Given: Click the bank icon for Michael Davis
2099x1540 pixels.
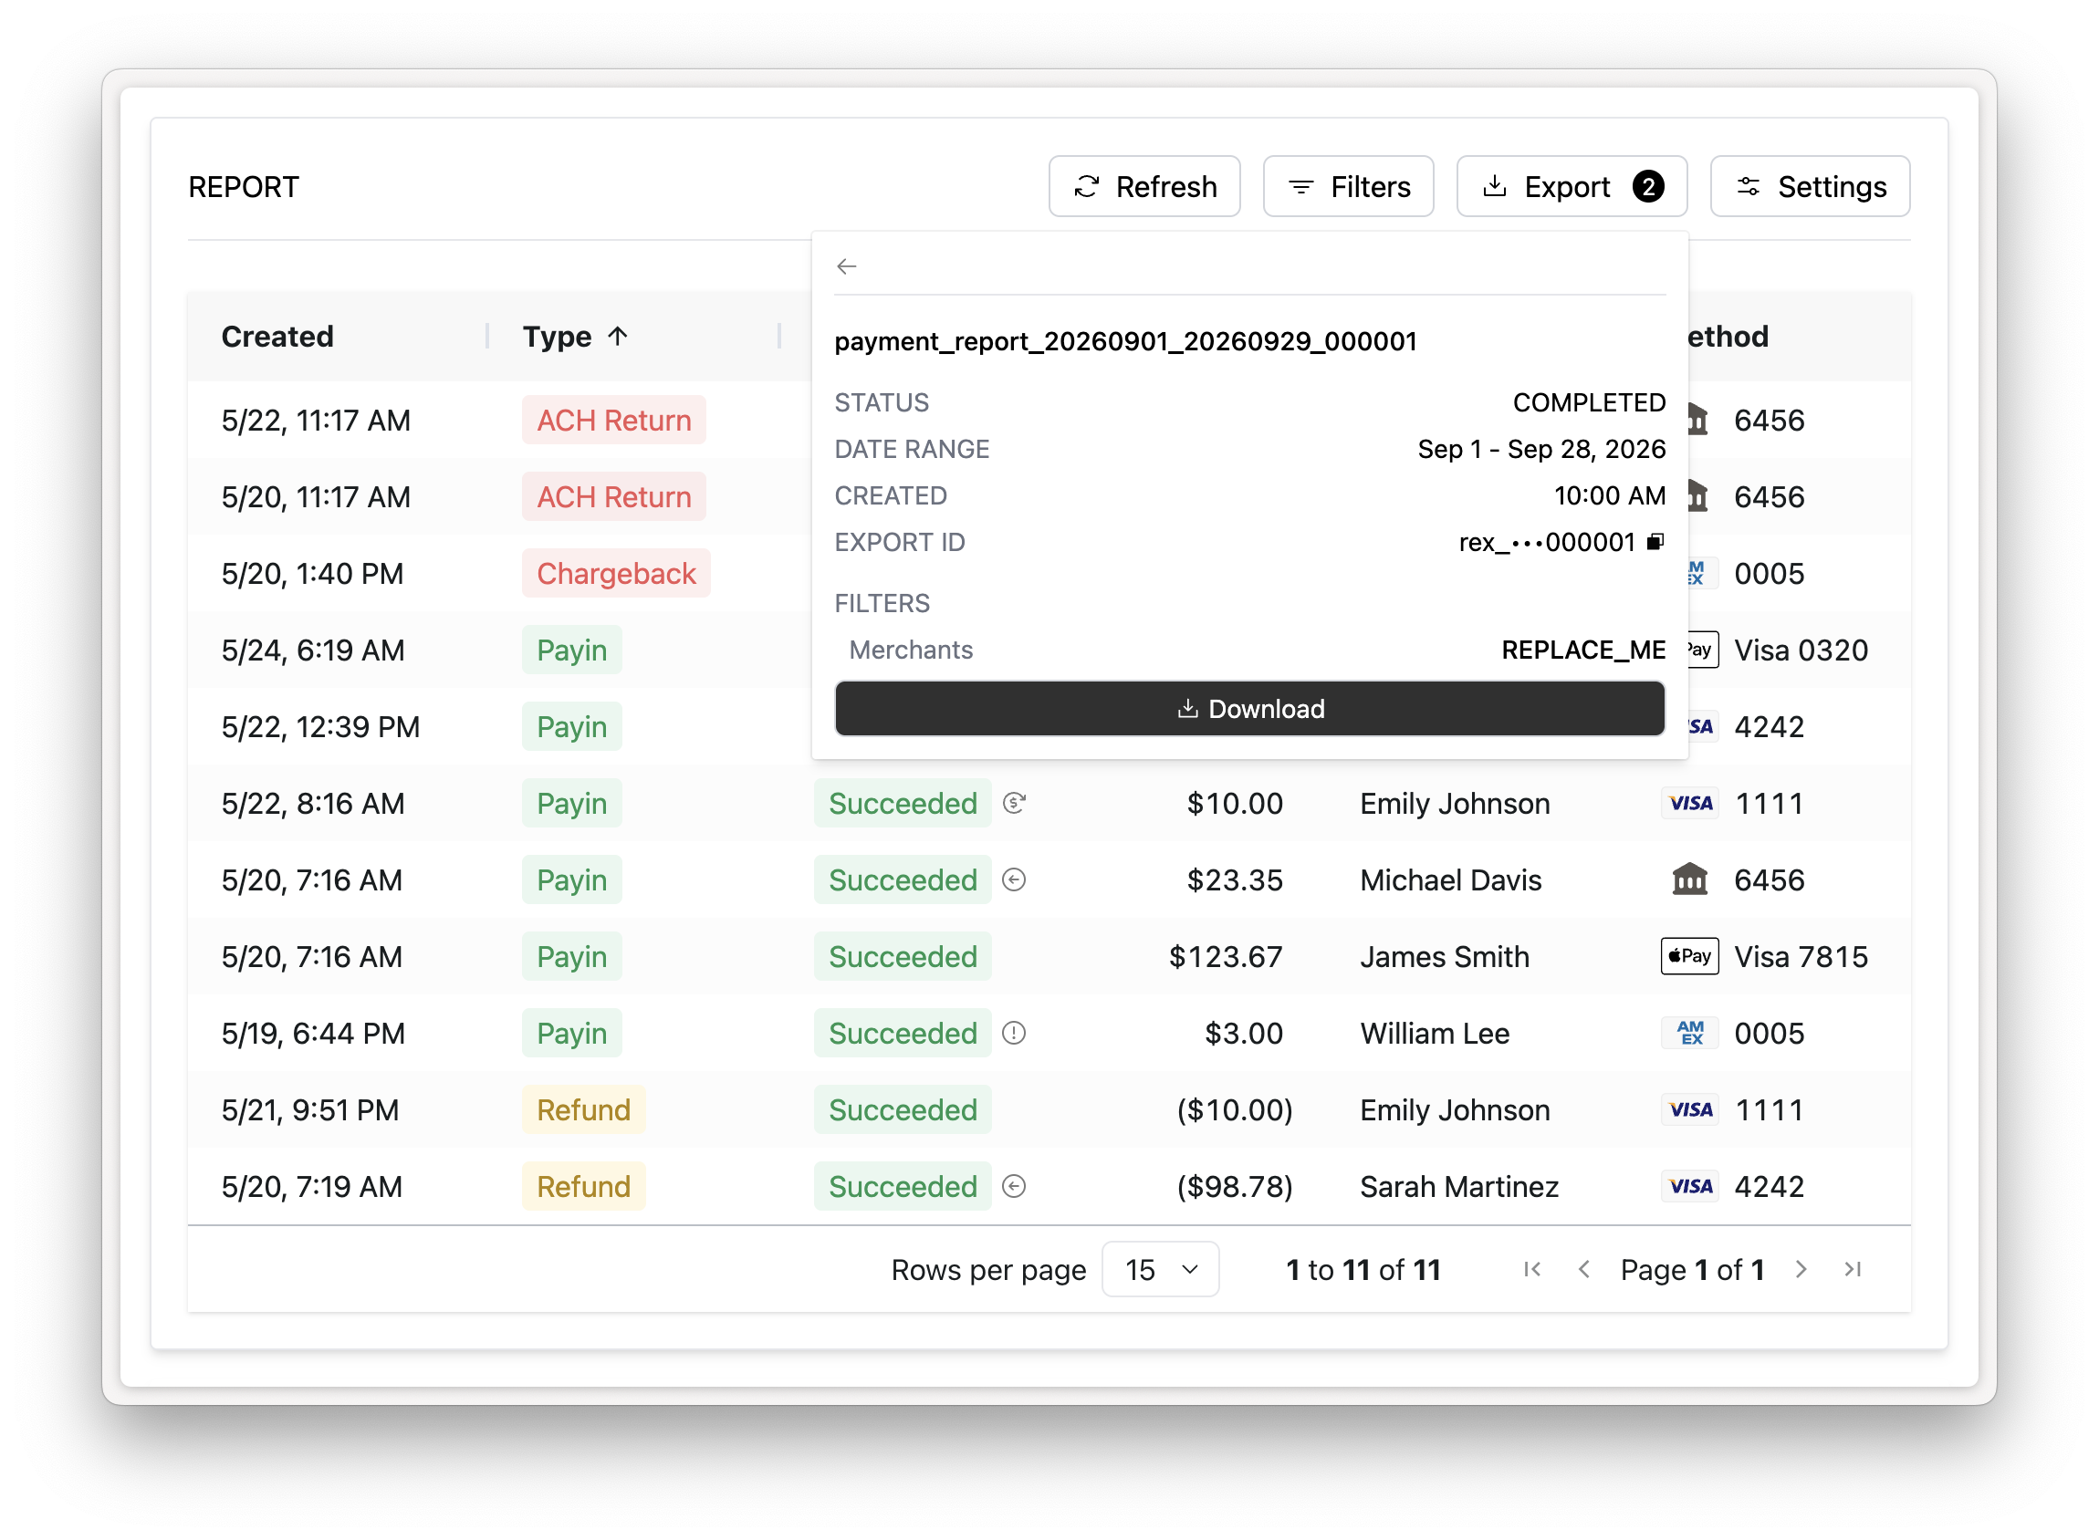Looking at the screenshot, I should (x=1690, y=880).
